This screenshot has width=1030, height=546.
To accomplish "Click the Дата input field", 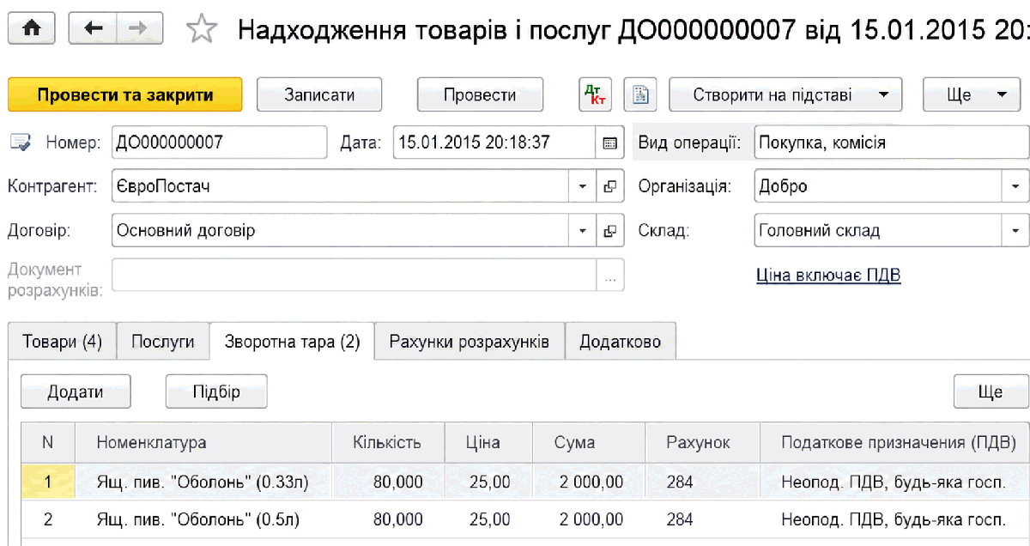I will click(494, 143).
